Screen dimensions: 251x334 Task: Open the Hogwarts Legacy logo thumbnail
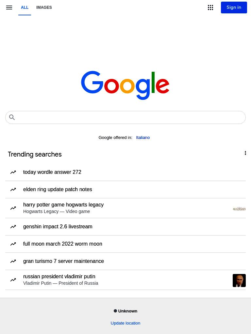(x=239, y=209)
